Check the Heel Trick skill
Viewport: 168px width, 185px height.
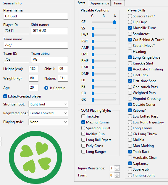point(130,75)
